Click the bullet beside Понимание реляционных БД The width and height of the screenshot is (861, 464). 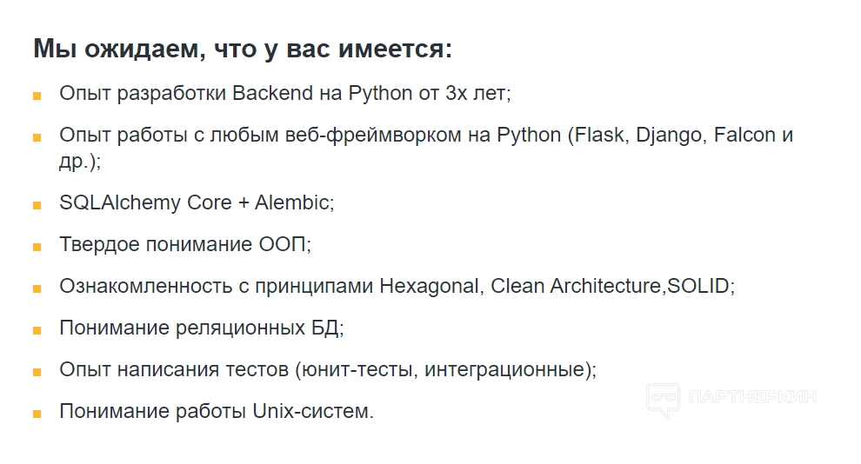tap(37, 330)
